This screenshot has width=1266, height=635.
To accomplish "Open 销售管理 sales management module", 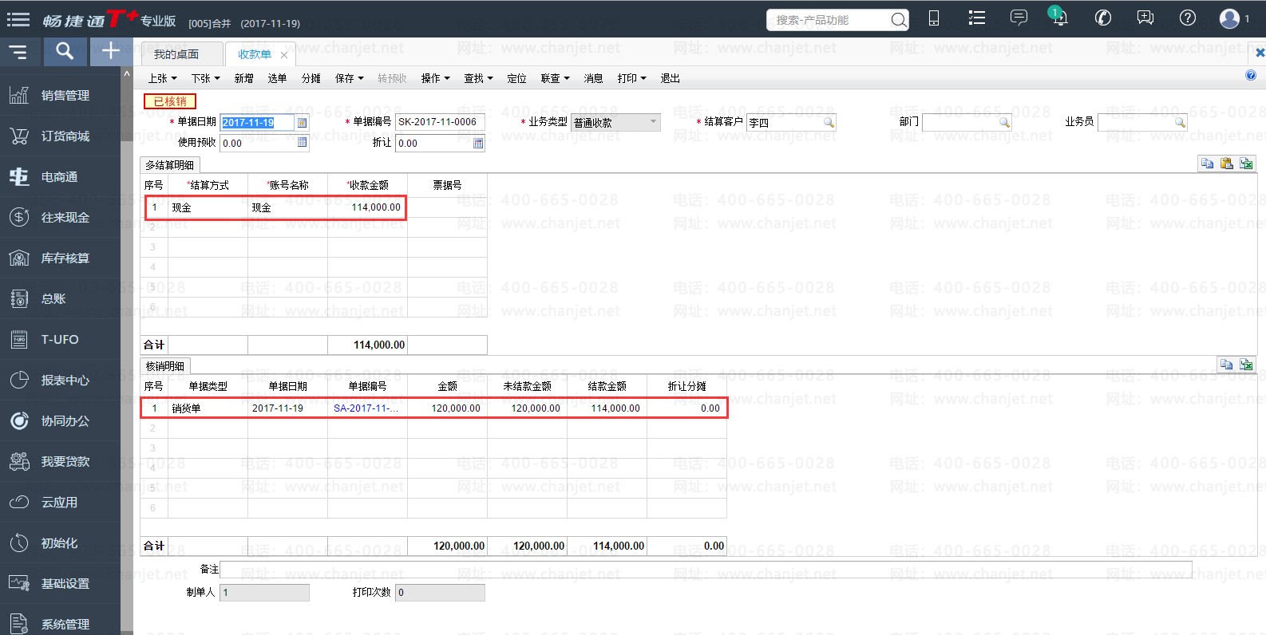I will [x=61, y=96].
